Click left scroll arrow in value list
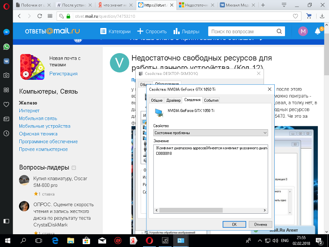 point(157,210)
